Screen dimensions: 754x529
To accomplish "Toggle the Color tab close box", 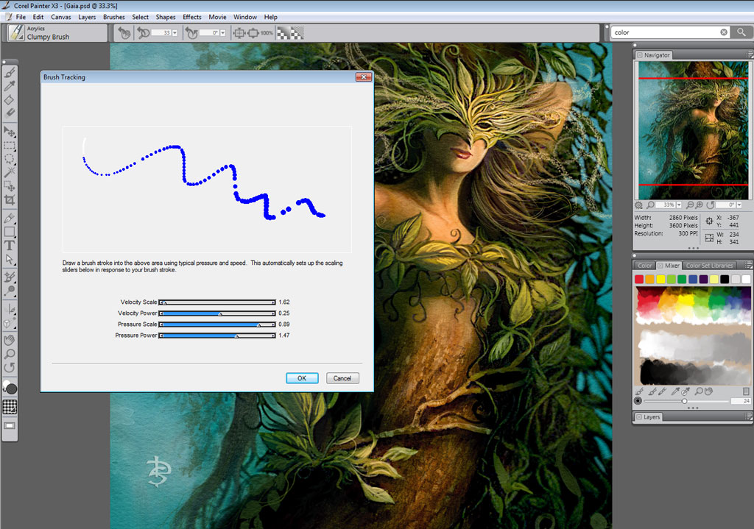I will click(x=638, y=265).
